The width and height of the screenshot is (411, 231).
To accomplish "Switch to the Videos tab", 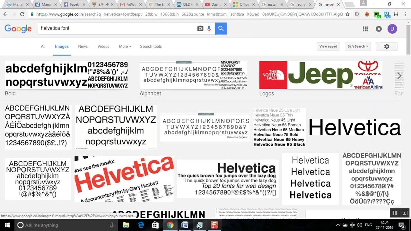I will pos(103,47).
